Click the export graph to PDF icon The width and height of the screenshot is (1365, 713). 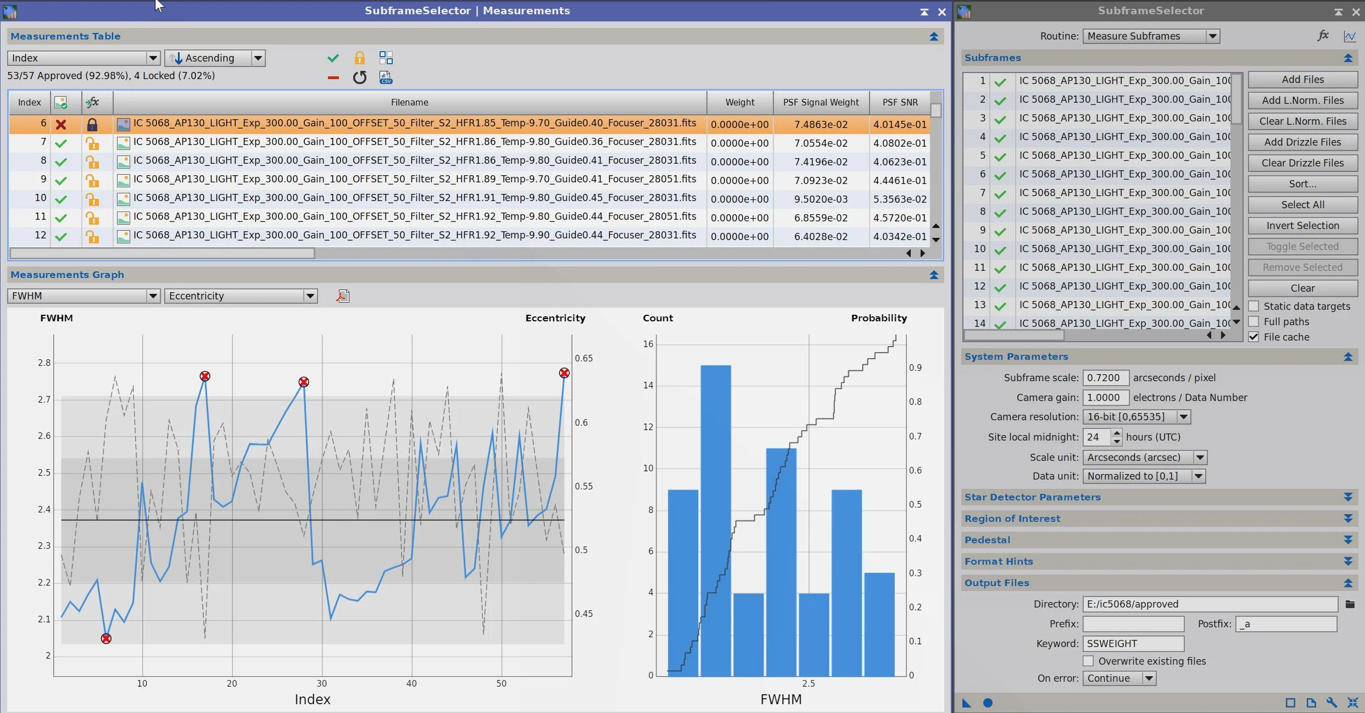(343, 296)
